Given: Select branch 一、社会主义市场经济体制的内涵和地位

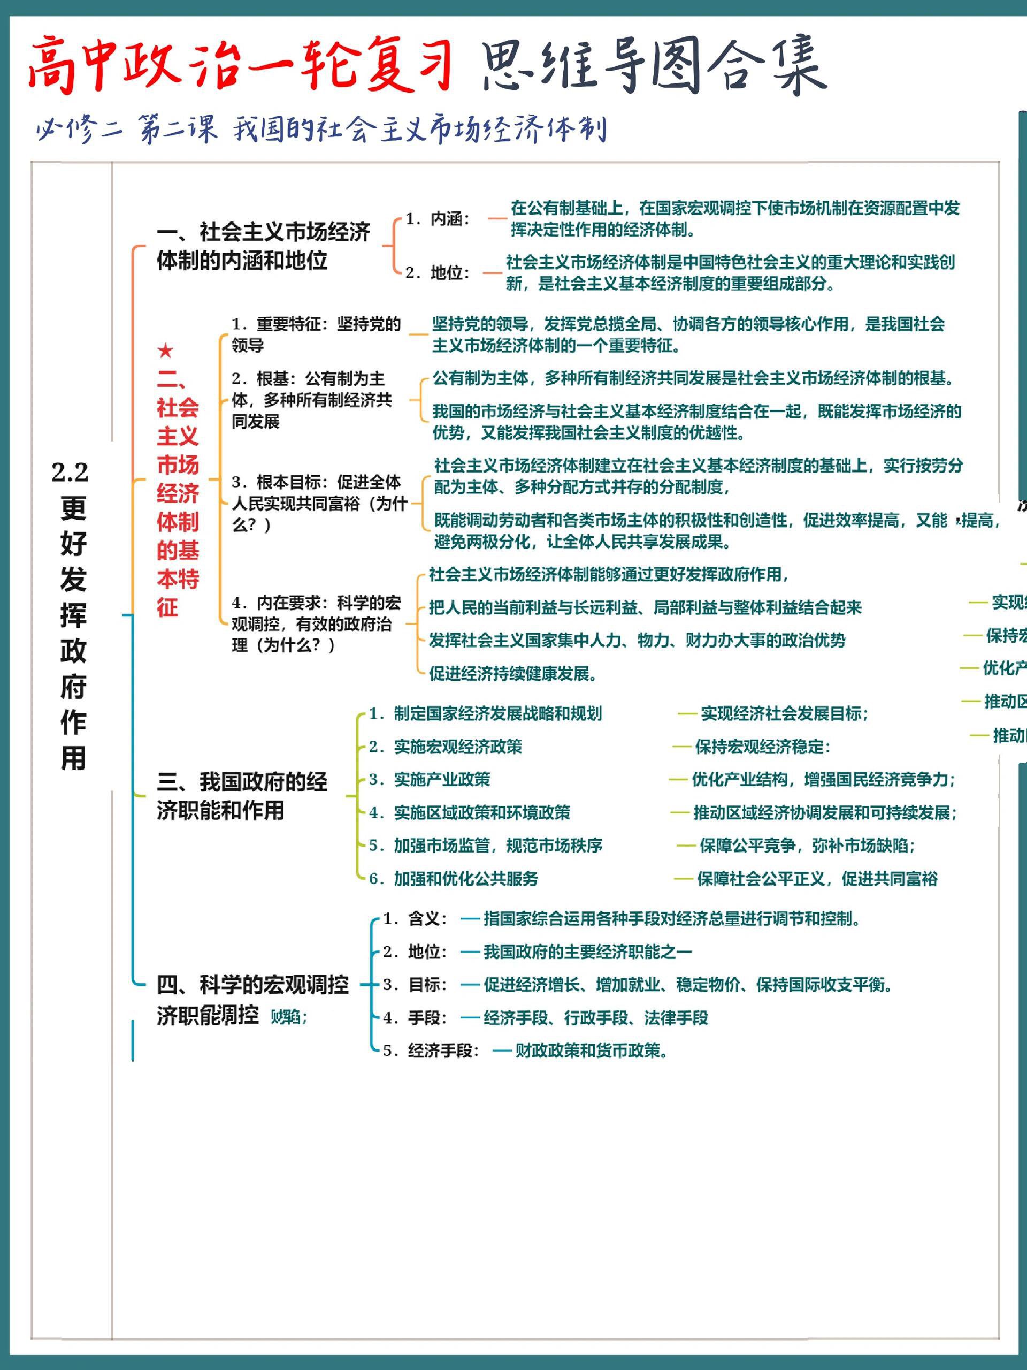Looking at the screenshot, I should 264,246.
